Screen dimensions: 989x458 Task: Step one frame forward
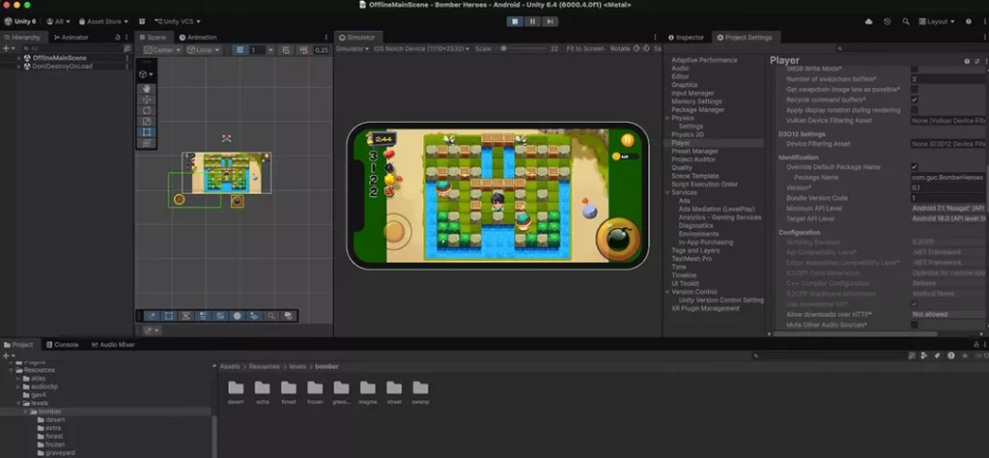point(550,21)
